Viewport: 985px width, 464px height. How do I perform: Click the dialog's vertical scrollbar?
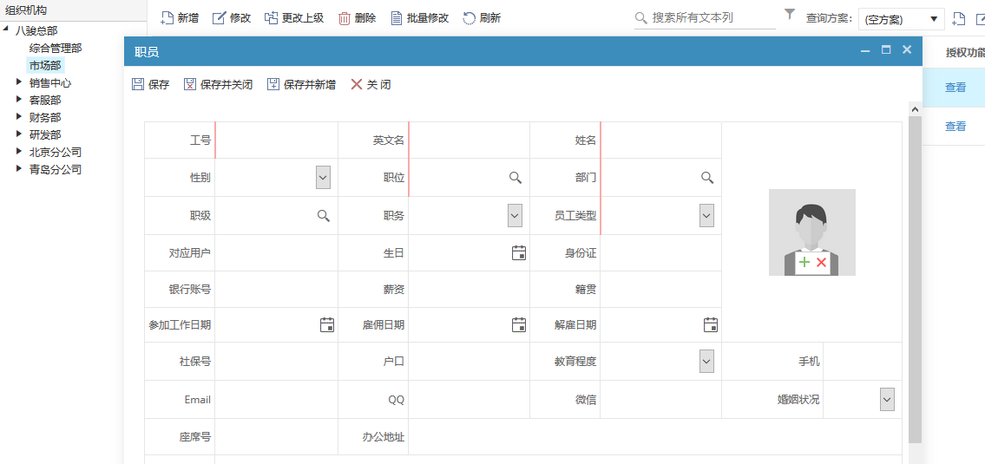915,278
